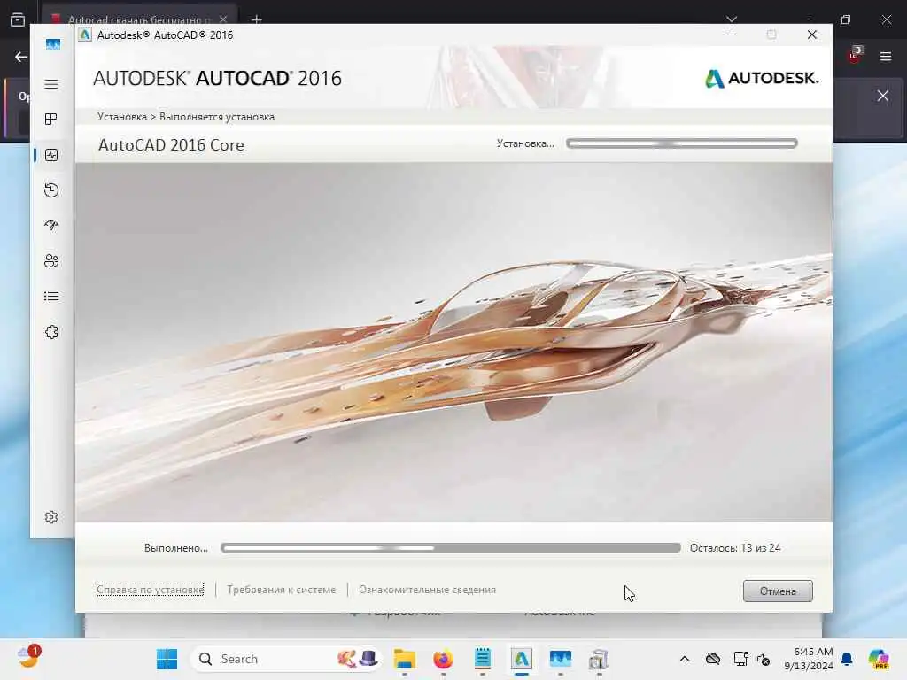Screen dimensions: 907x680
Task: Open the settings gear in sidebar
Action: pos(51,517)
